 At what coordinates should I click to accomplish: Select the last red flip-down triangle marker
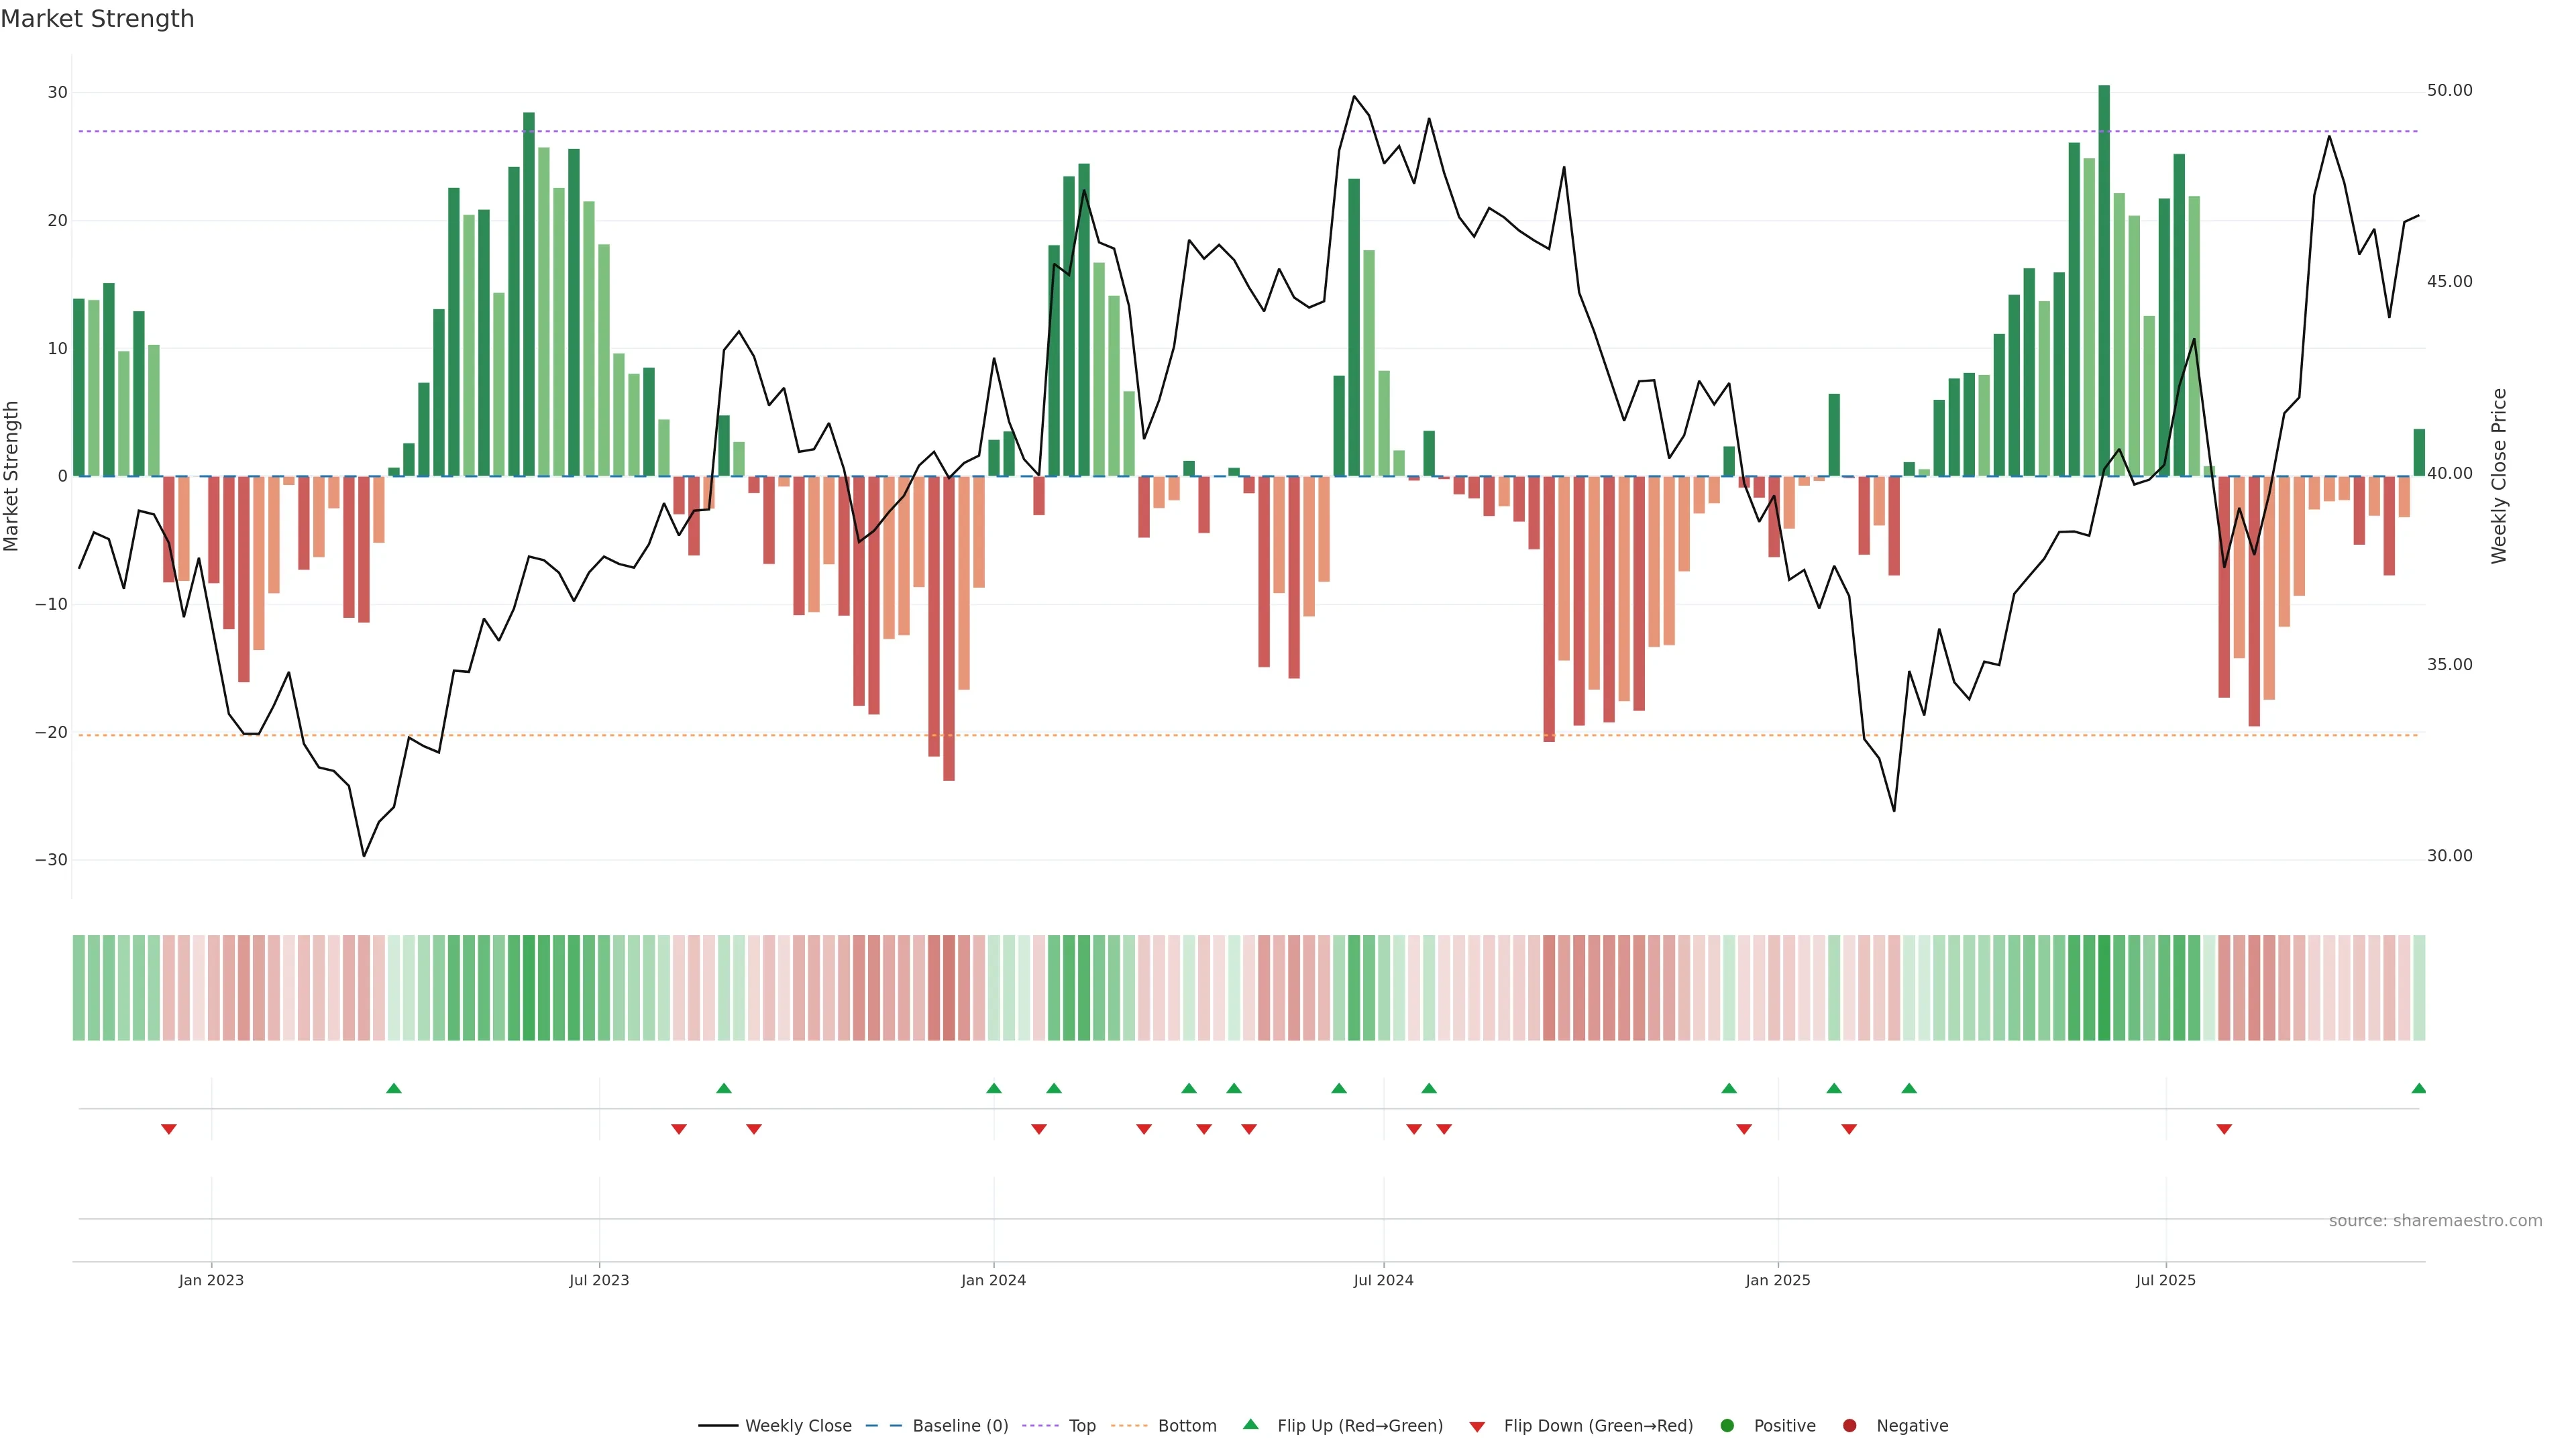click(2224, 1129)
